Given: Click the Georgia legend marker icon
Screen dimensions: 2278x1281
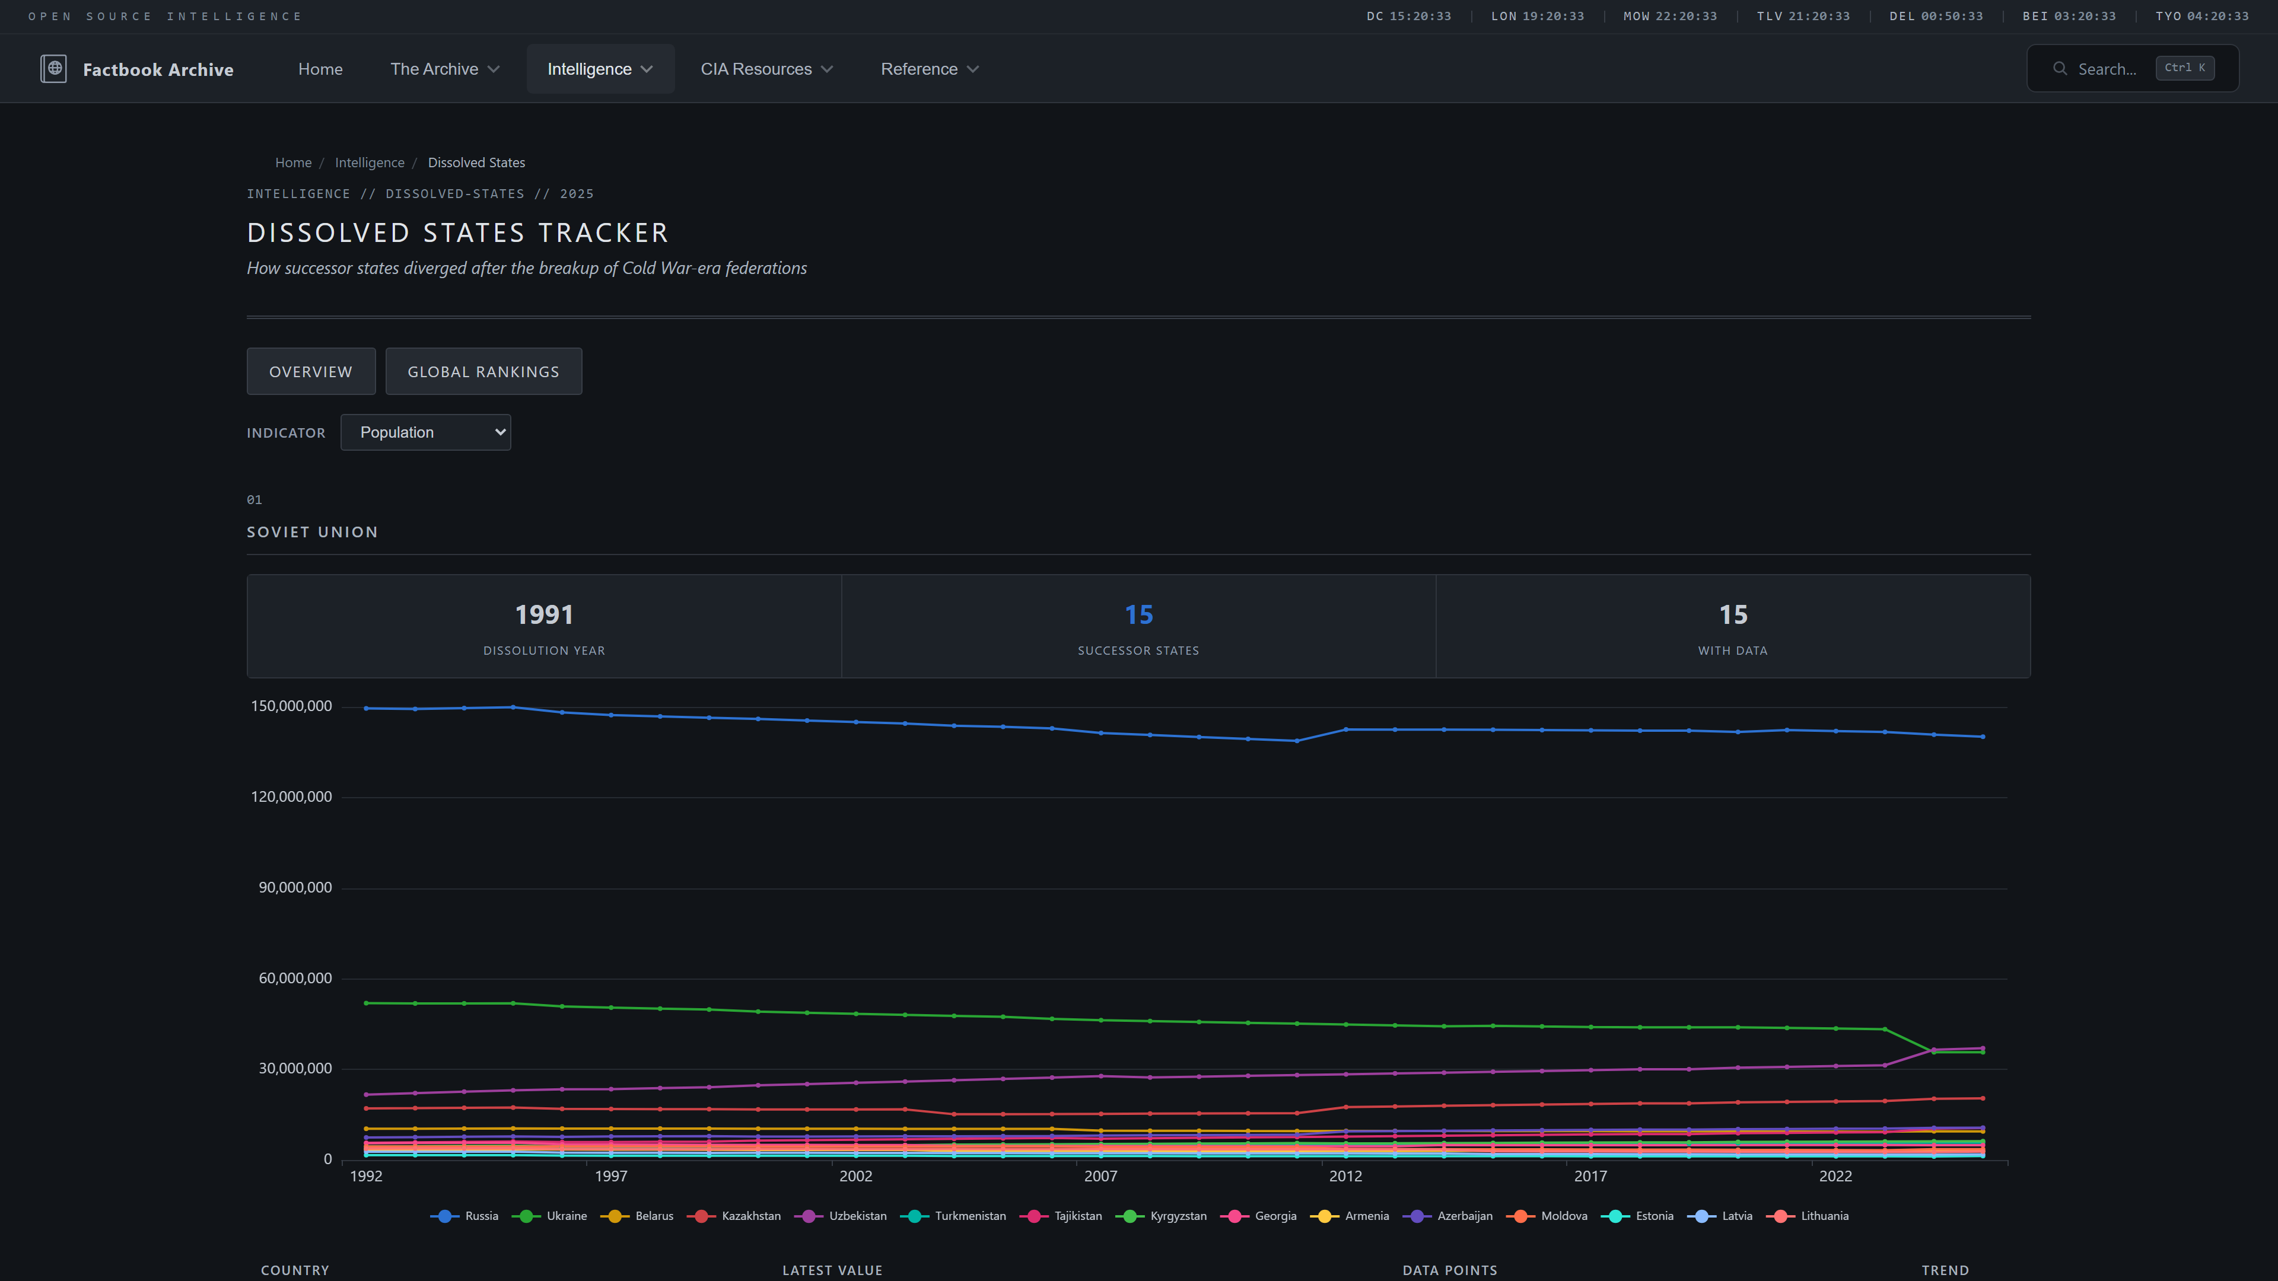Looking at the screenshot, I should click(x=1235, y=1216).
